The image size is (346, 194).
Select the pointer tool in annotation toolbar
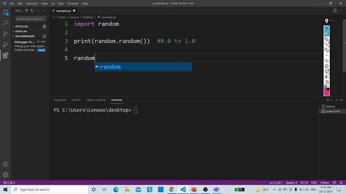point(327,34)
